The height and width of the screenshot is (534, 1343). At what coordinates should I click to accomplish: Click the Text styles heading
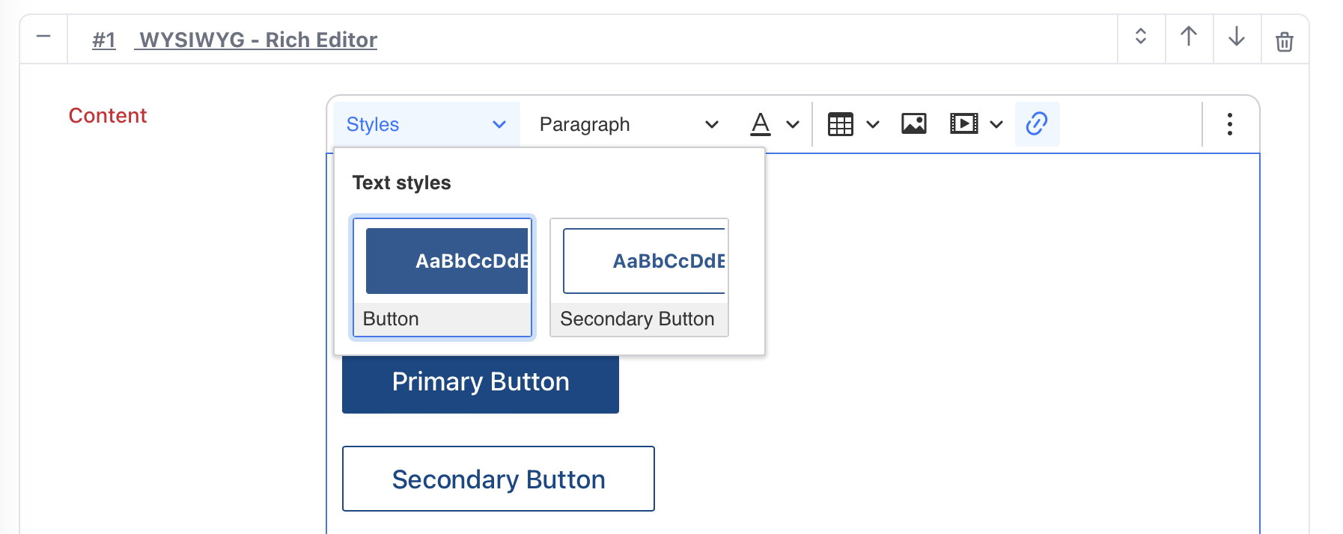401,183
